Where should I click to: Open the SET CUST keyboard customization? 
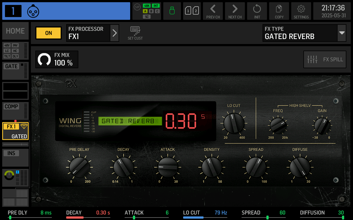[135, 32]
